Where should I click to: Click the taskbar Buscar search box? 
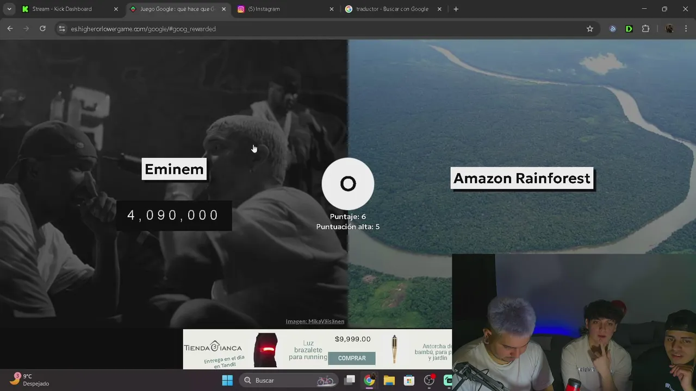[289, 380]
